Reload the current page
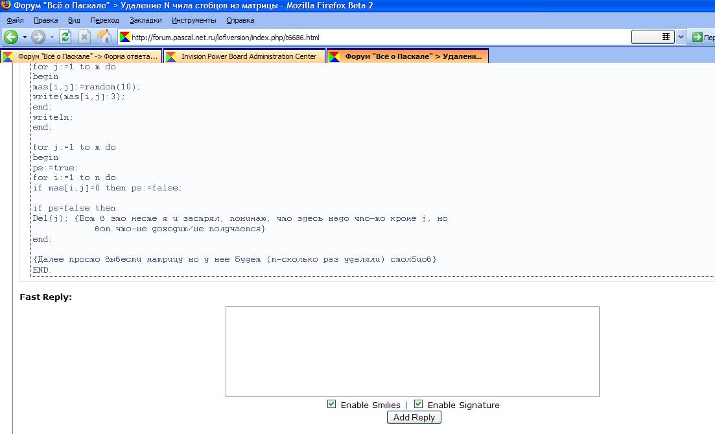This screenshot has height=434, width=715. [x=65, y=37]
